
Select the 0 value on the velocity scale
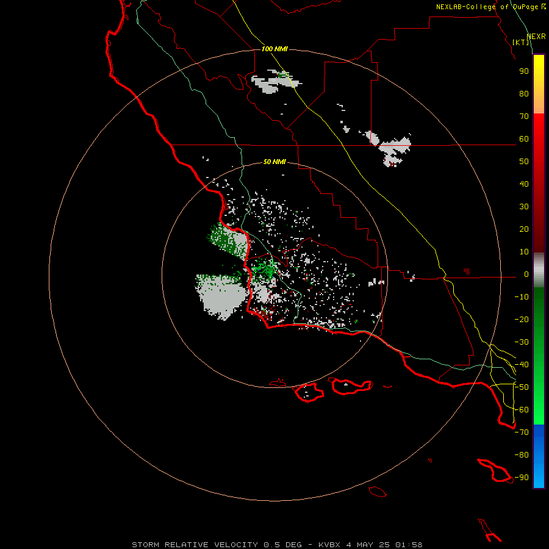click(x=526, y=274)
